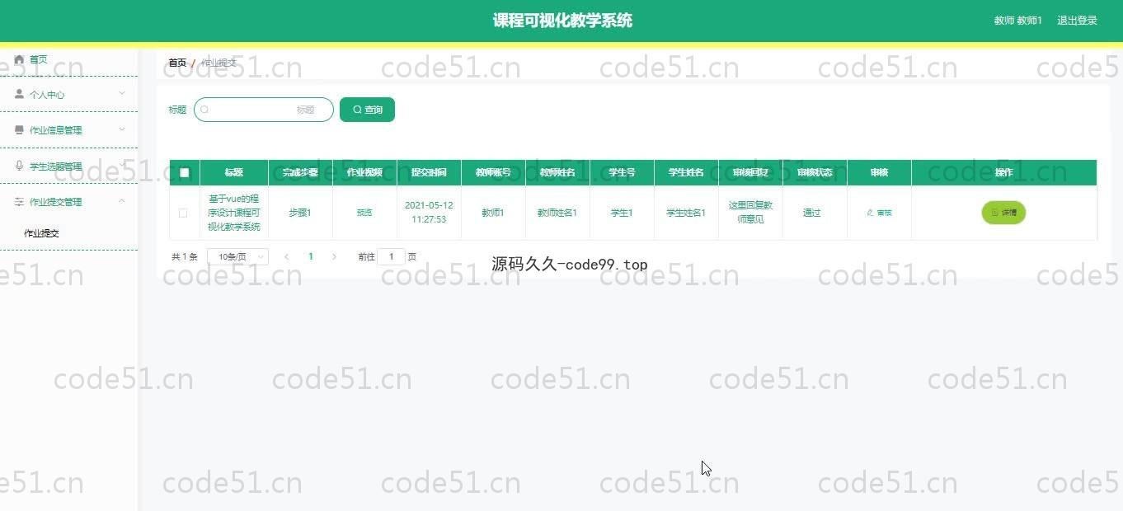Viewport: 1123px width, 511px height.
Task: Click the 教师1 account cell
Action: tap(493, 213)
